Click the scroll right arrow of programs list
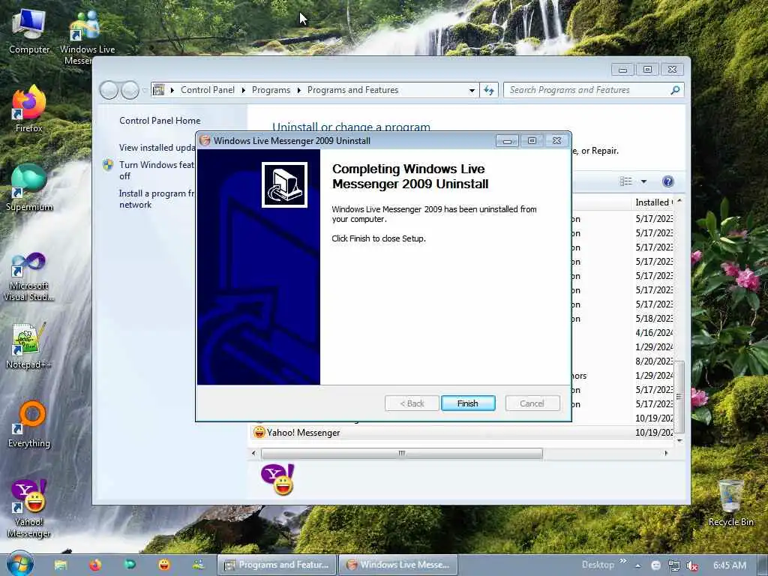 coord(666,454)
